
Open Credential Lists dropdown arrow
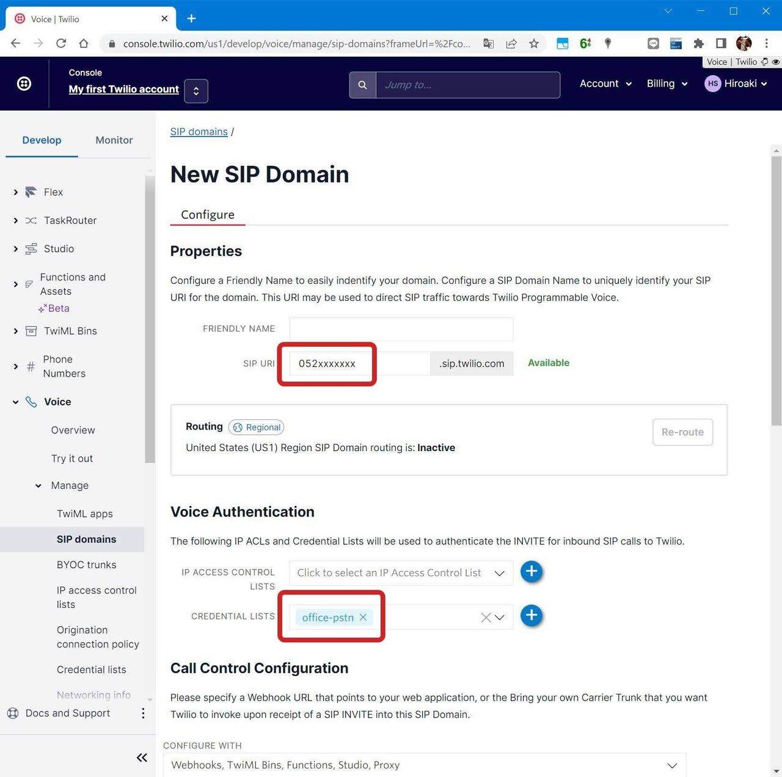point(500,618)
